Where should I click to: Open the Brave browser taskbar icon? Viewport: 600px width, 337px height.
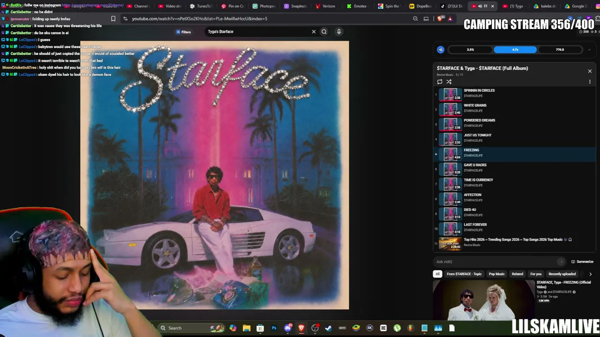click(x=301, y=328)
